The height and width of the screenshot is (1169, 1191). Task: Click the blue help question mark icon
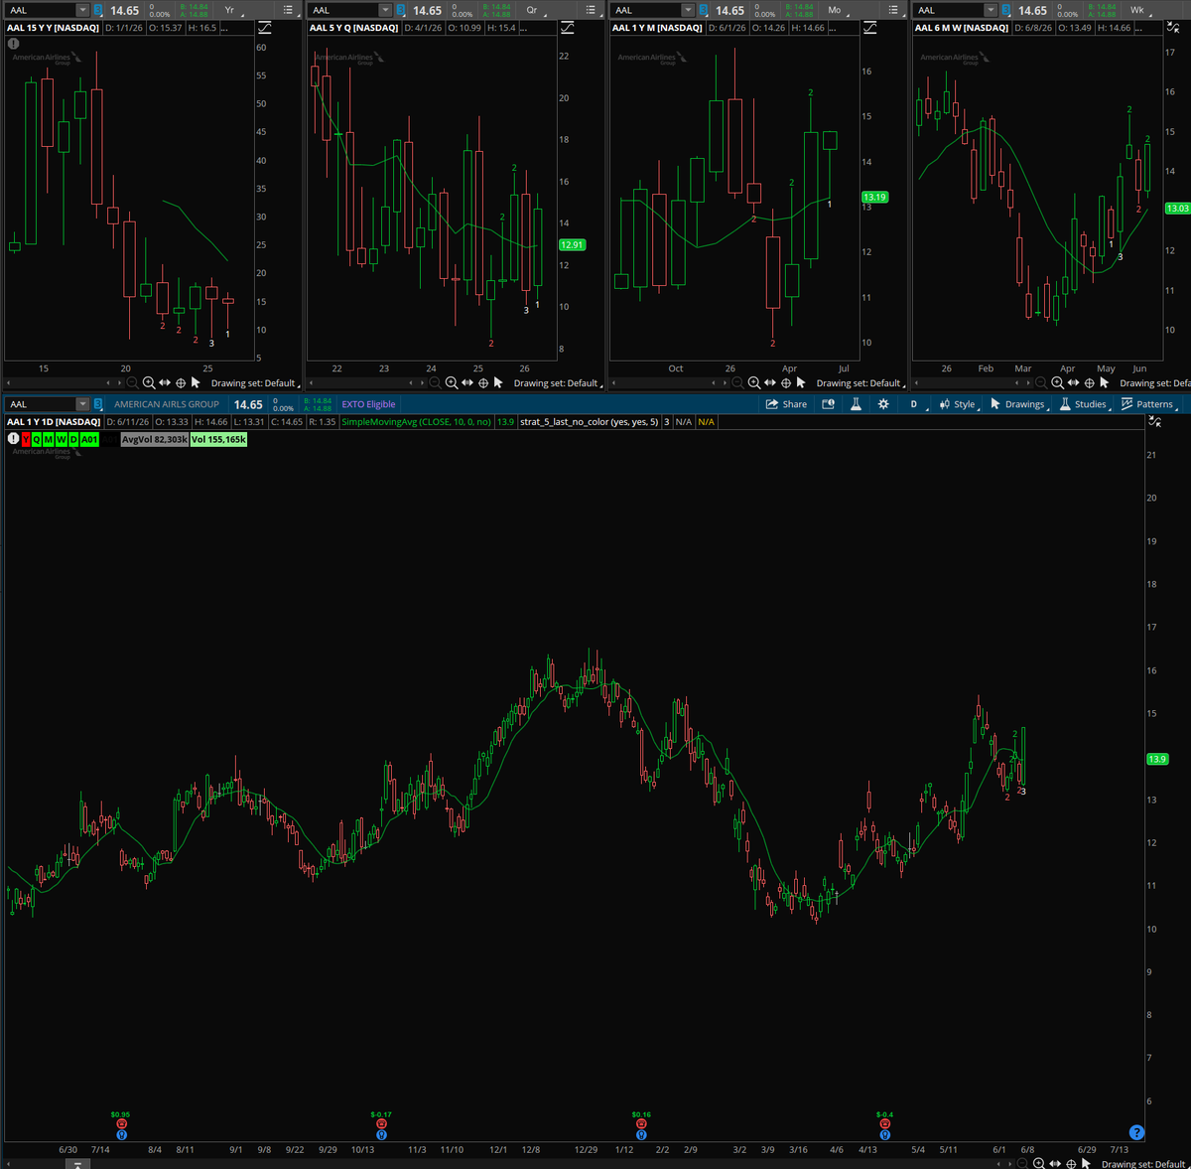[1137, 1132]
